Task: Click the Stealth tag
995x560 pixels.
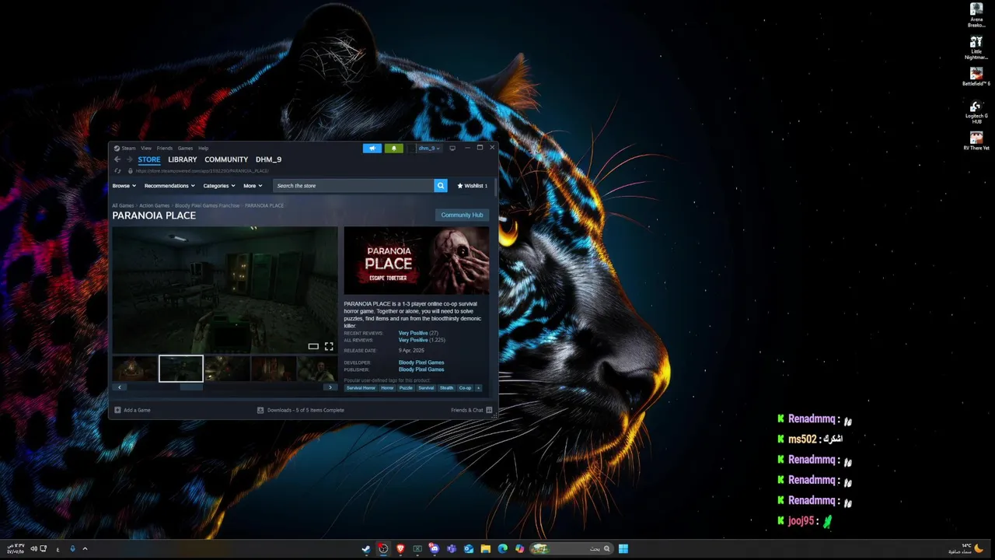Action: coord(446,388)
